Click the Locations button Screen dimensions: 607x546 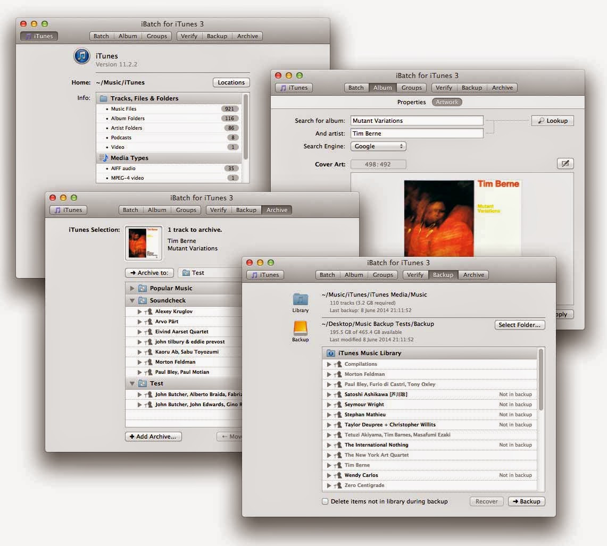[231, 82]
